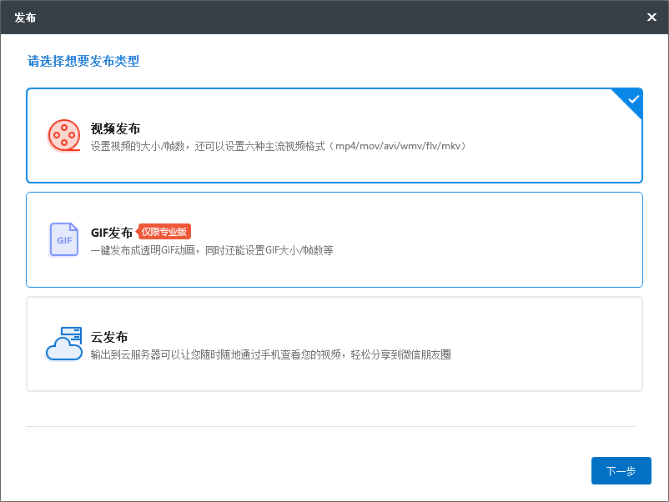Image resolution: width=669 pixels, height=502 pixels.
Task: Click the blue GIF file icon
Action: (x=64, y=239)
